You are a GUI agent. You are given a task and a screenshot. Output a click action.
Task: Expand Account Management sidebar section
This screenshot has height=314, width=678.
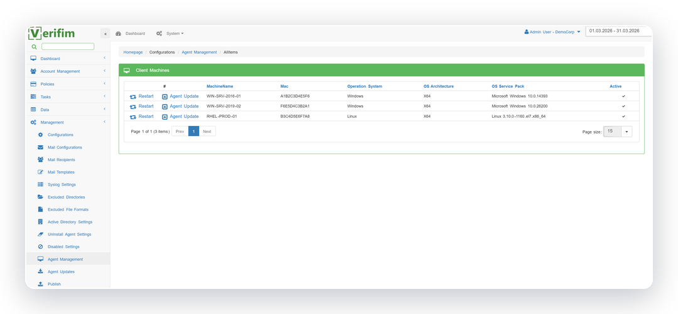tap(104, 71)
